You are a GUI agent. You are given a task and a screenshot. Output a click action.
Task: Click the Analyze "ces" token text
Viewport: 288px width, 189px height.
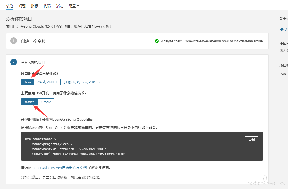(x=212, y=41)
